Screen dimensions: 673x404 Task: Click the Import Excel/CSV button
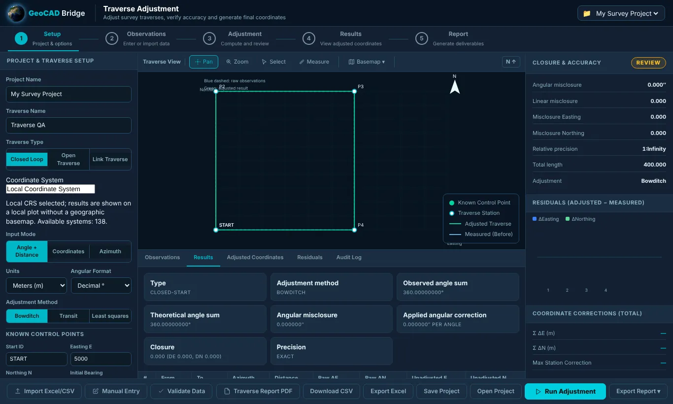click(x=44, y=391)
